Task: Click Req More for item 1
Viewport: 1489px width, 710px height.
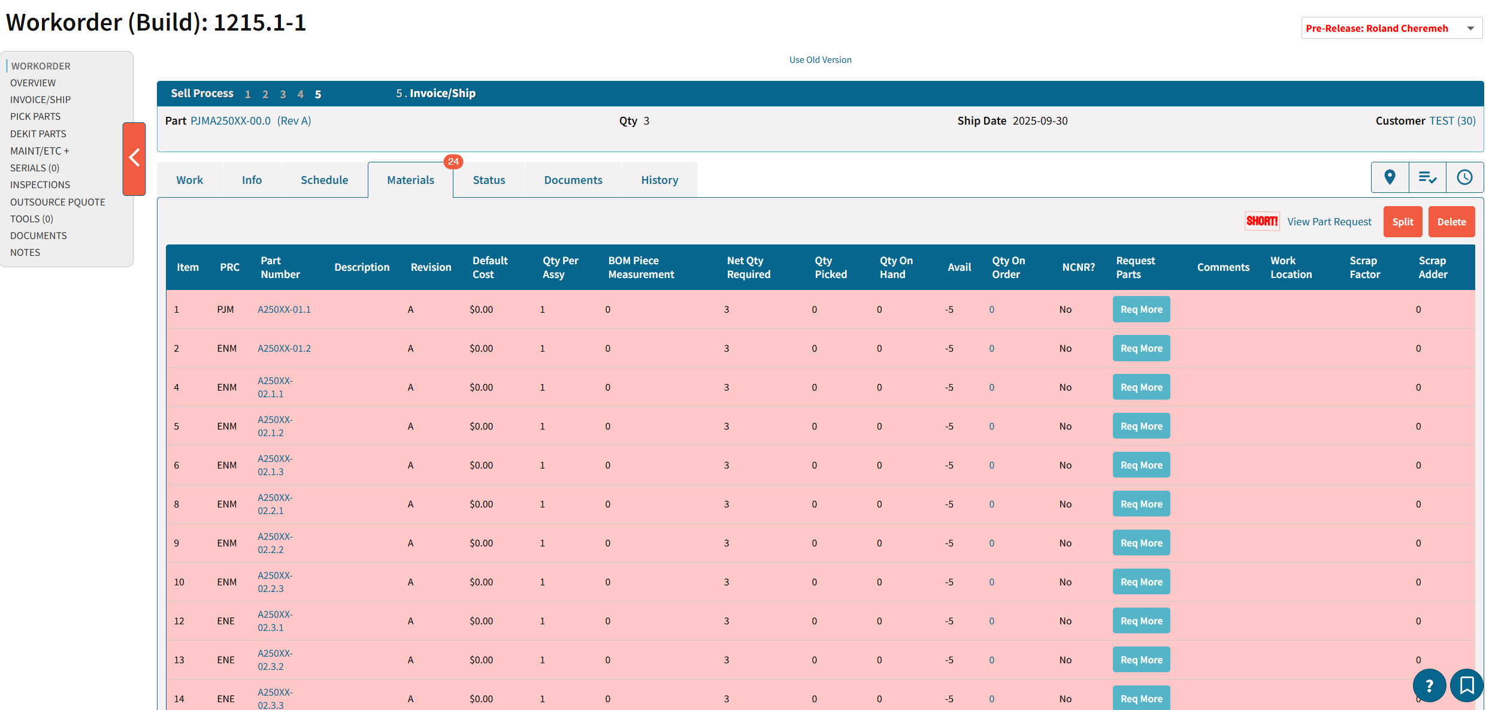Action: click(1141, 309)
